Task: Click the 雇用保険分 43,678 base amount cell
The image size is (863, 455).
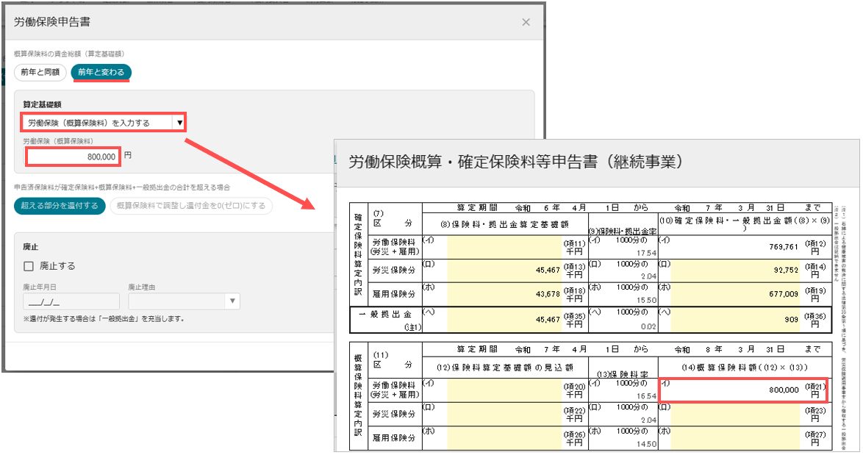Action: pyautogui.click(x=504, y=294)
